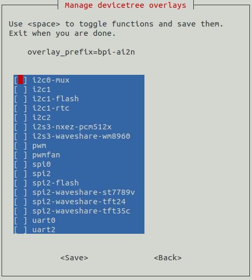This screenshot has height=280, width=252.
Task: Select the i2c1-rtc list entry label
Action: coord(51,108)
